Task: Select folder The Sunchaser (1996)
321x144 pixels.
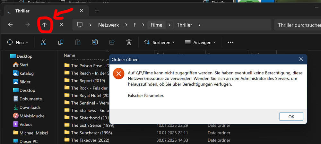Action: point(88,133)
